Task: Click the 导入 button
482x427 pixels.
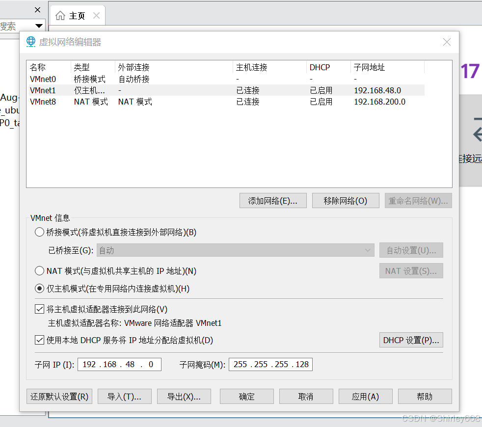Action: pyautogui.click(x=124, y=396)
